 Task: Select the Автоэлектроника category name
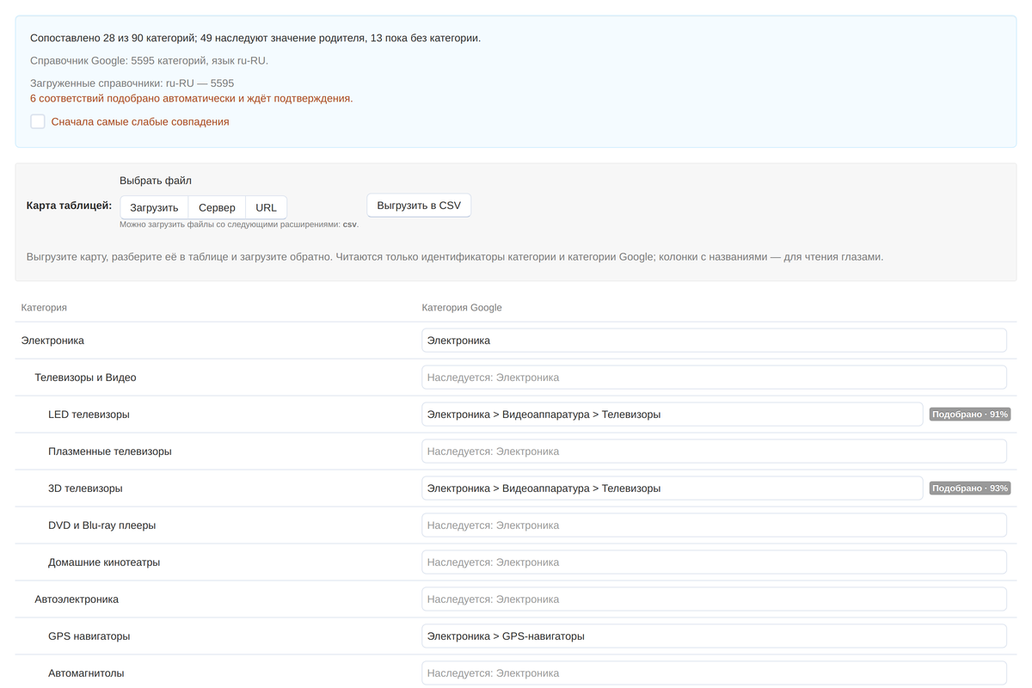[77, 599]
